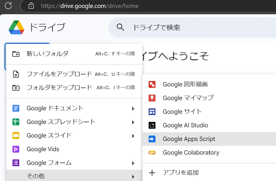Click Google スプレッドシート label

[x=61, y=122]
